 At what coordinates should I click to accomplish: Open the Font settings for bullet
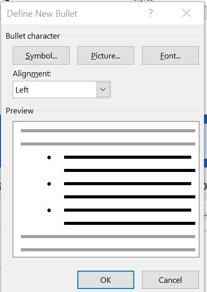coord(170,55)
